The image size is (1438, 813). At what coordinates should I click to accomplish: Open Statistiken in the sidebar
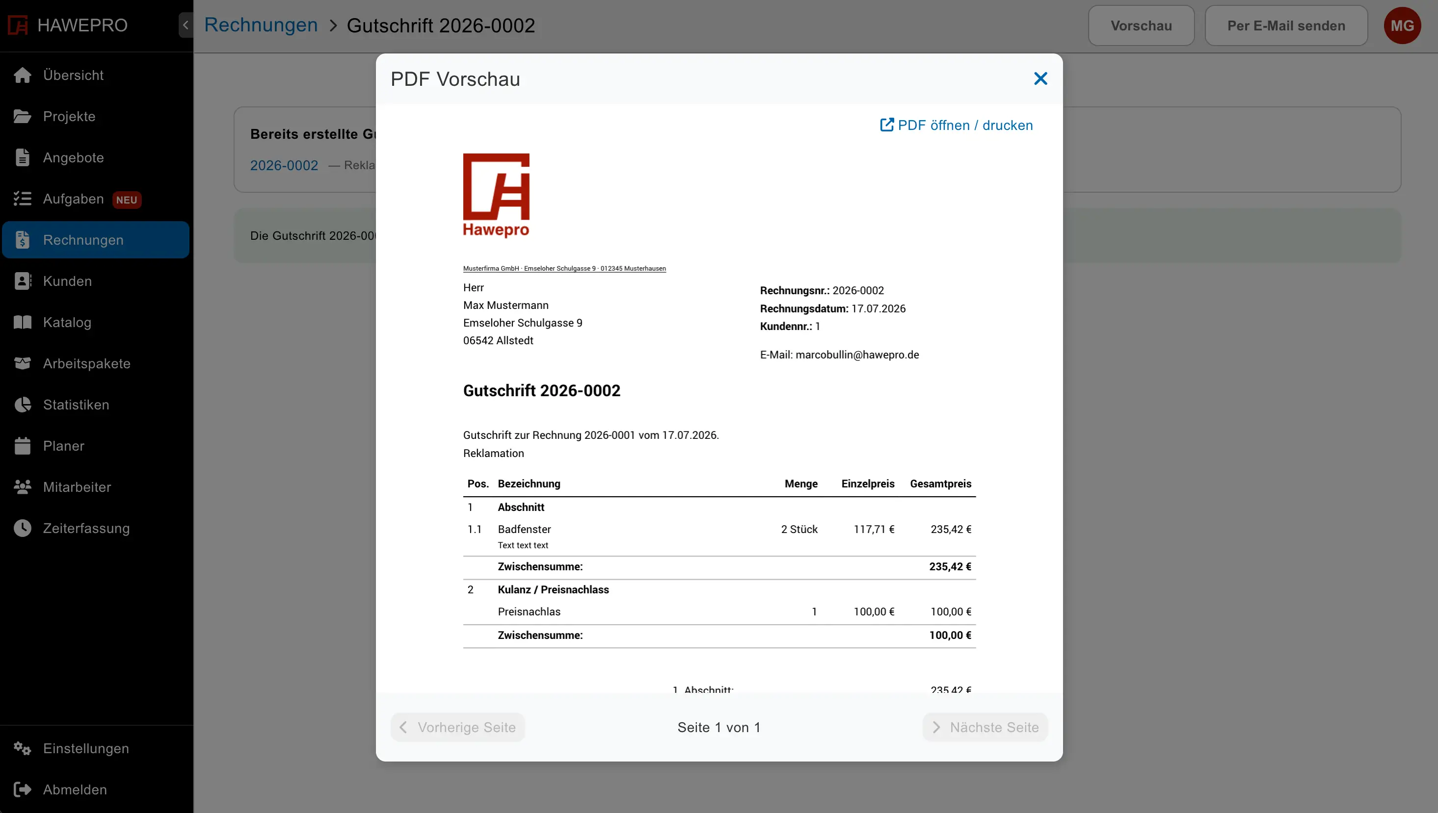pyautogui.click(x=96, y=405)
